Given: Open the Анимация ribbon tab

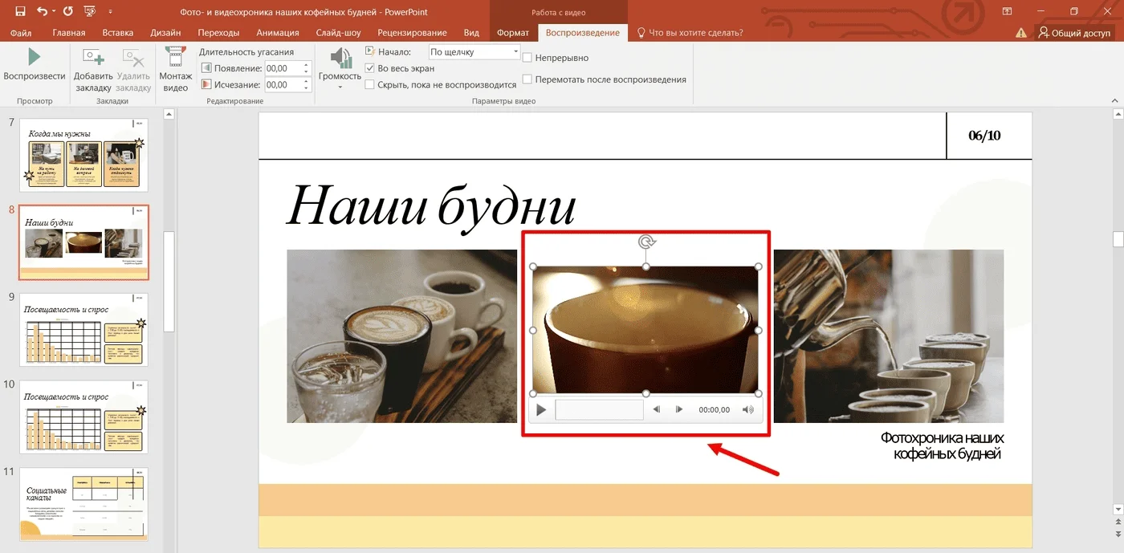Looking at the screenshot, I should tap(277, 33).
